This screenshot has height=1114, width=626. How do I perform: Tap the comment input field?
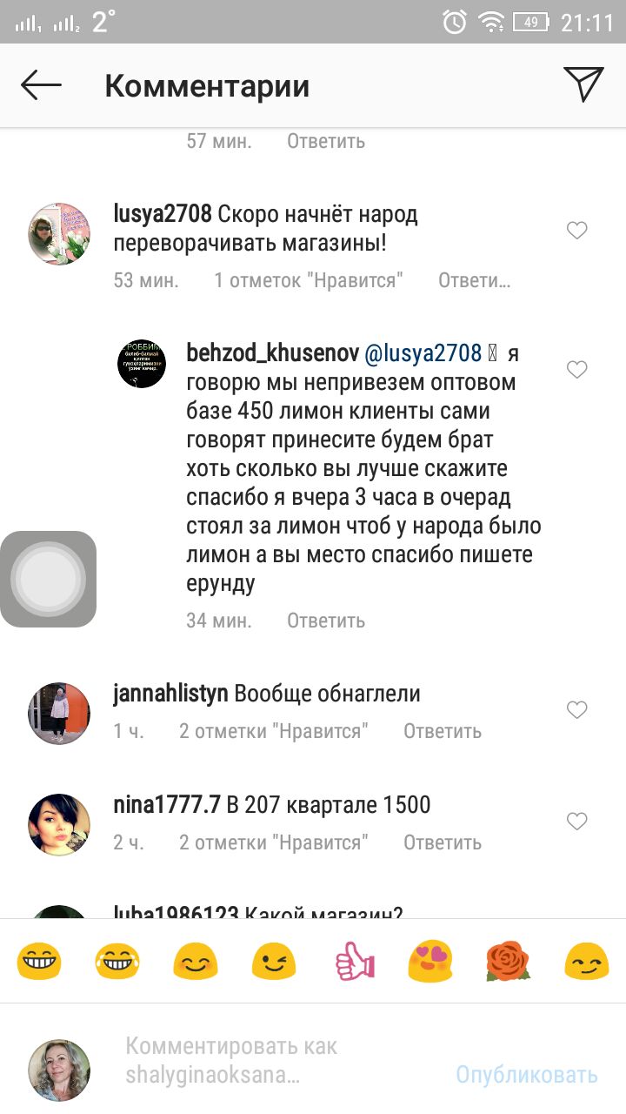278,1060
